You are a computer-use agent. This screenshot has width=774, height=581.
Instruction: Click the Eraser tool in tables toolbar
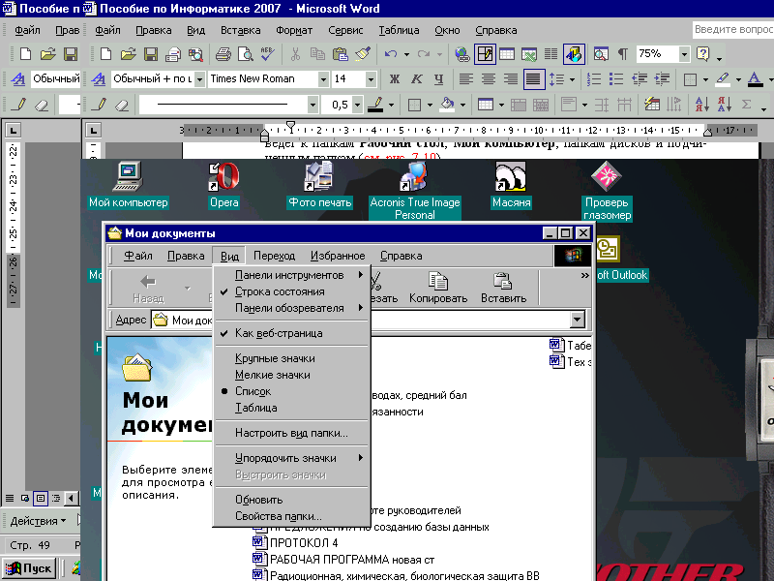pyautogui.click(x=122, y=105)
